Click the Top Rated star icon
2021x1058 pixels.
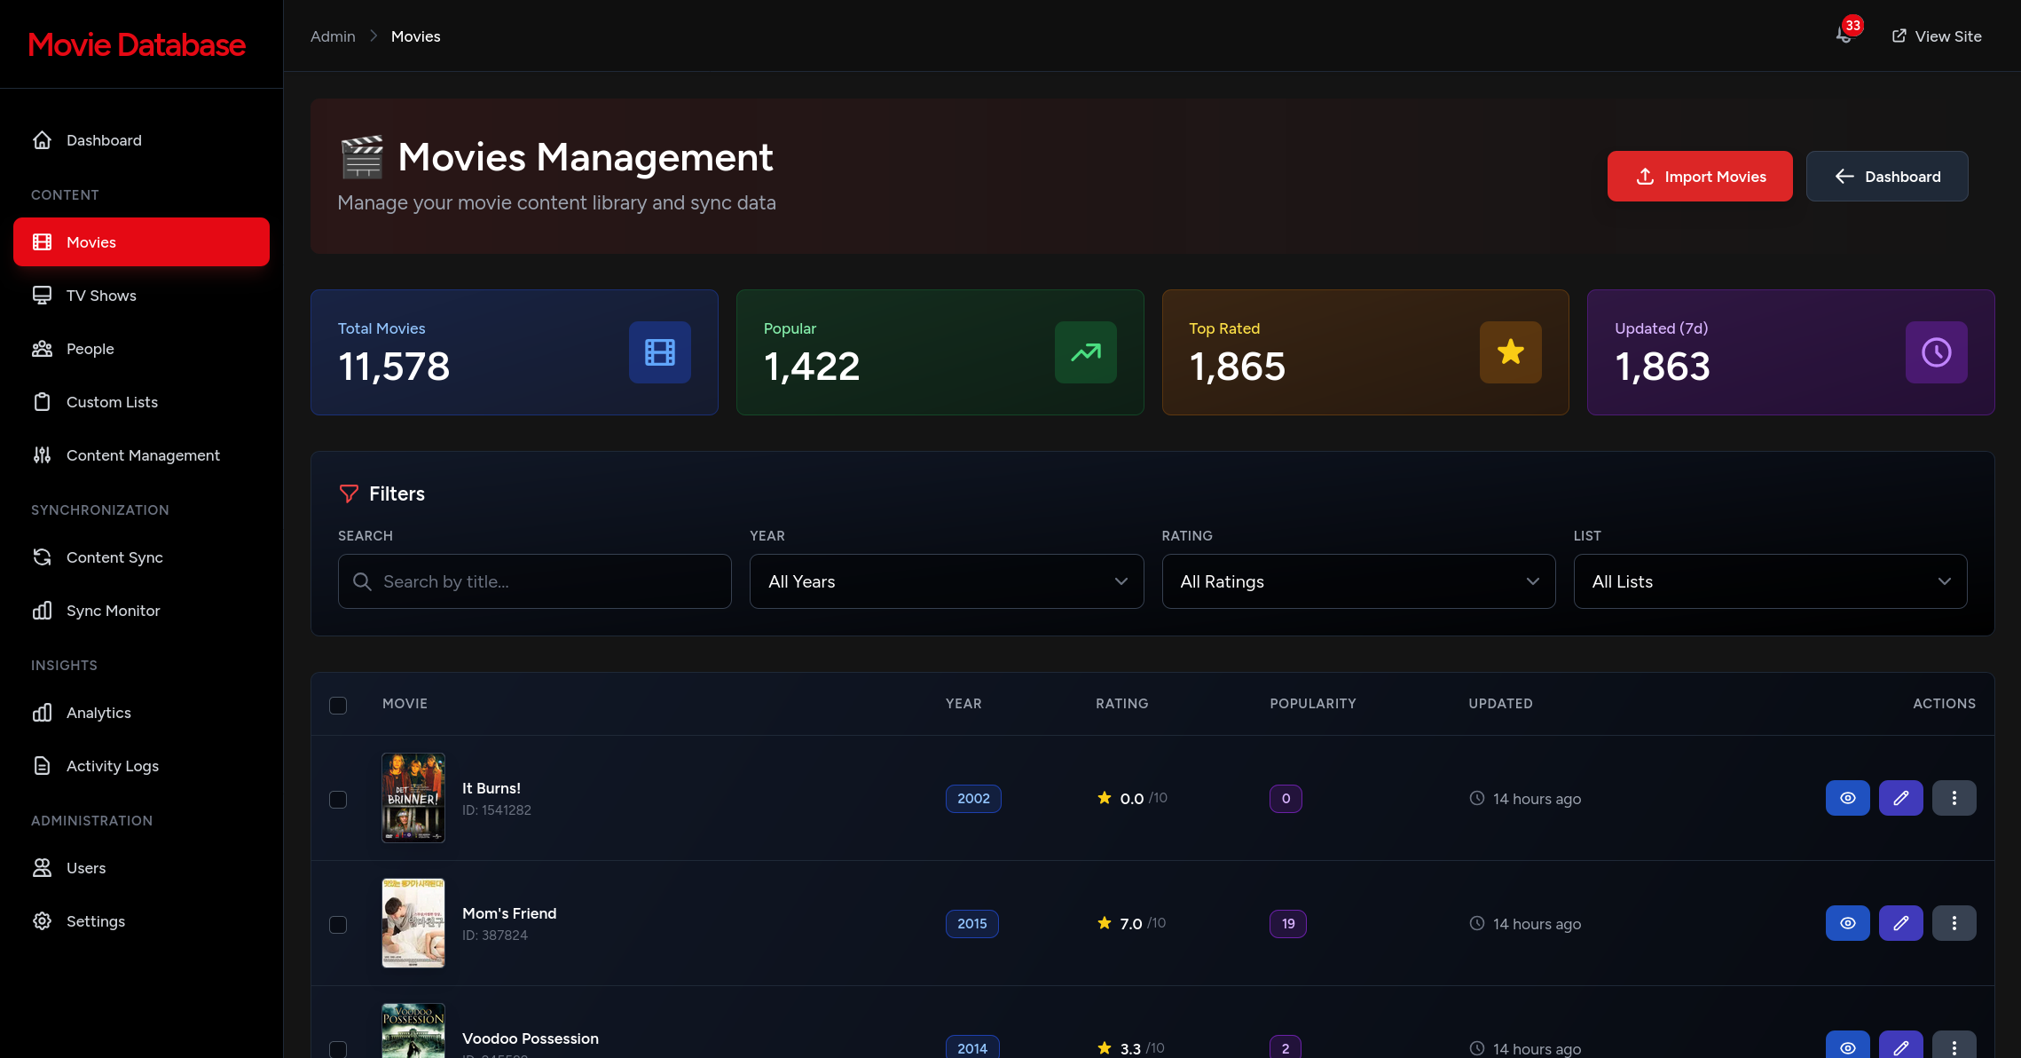[1510, 352]
